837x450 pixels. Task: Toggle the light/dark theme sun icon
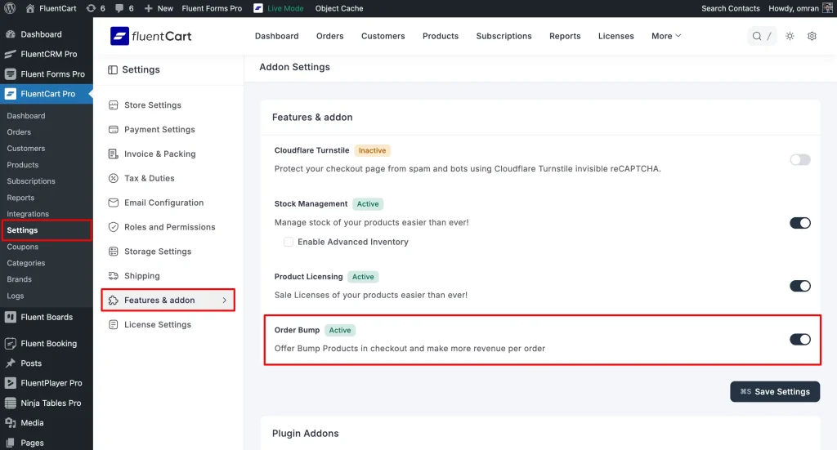(790, 36)
